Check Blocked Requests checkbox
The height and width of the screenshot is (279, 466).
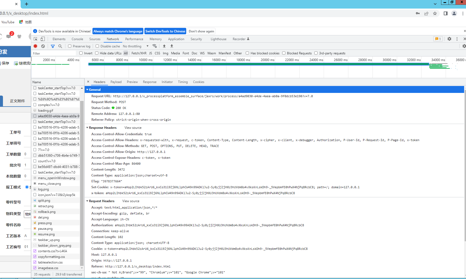click(284, 53)
